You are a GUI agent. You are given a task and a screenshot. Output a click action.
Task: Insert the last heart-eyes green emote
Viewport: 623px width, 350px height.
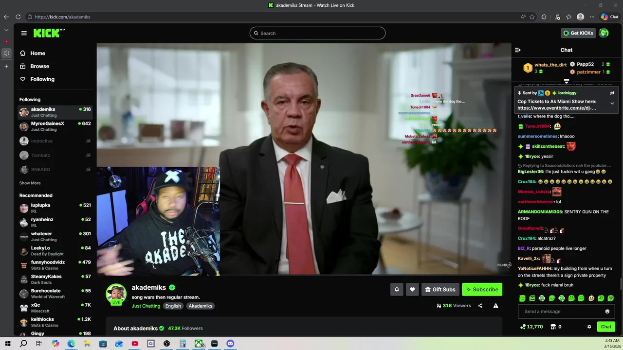click(611, 298)
